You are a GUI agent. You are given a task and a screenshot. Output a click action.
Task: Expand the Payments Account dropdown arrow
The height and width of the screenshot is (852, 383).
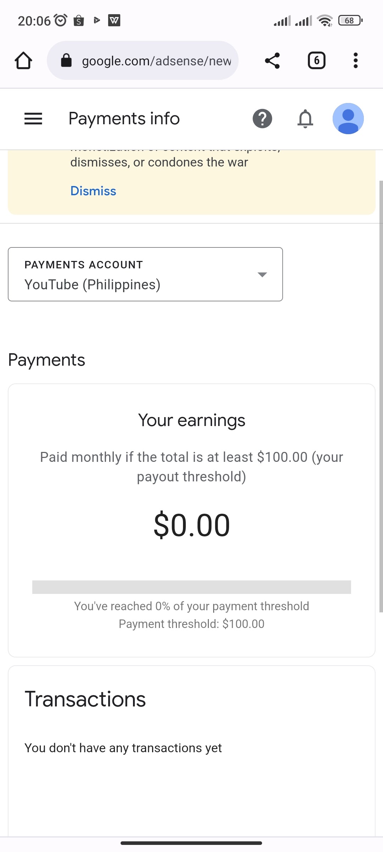pyautogui.click(x=262, y=274)
